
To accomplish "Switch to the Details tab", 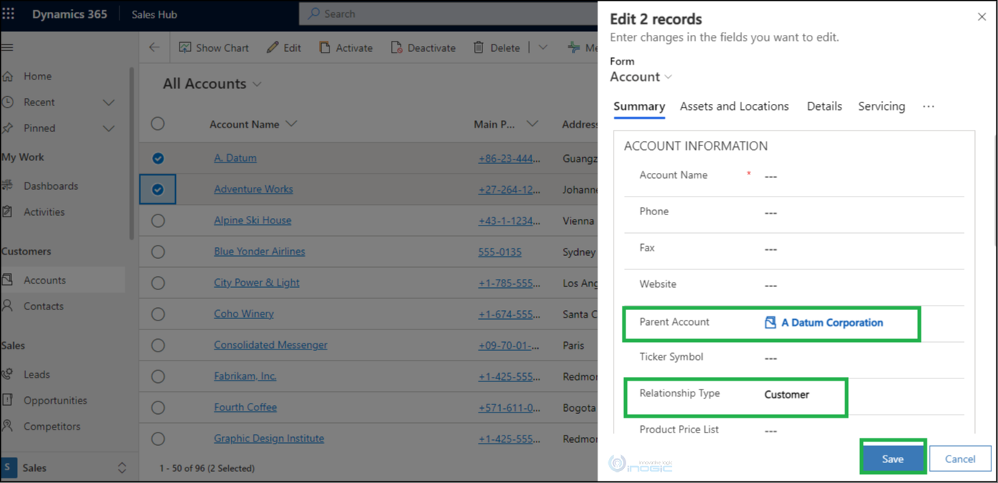I will click(x=824, y=106).
